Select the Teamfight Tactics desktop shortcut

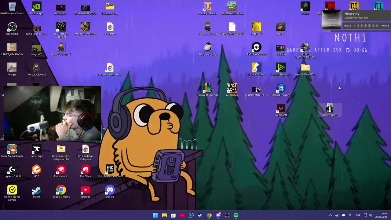(x=207, y=9)
